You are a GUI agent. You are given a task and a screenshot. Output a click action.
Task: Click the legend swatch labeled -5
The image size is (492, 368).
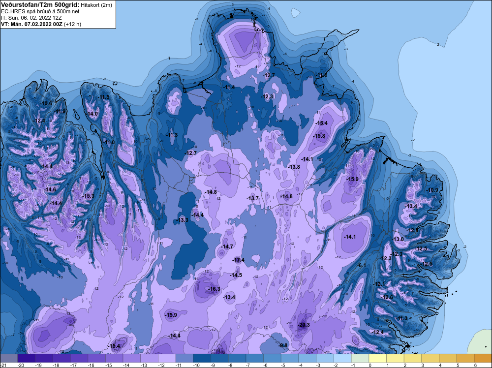tap(290, 358)
